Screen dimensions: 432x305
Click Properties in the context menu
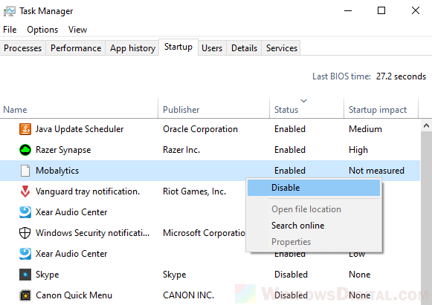coord(314,242)
